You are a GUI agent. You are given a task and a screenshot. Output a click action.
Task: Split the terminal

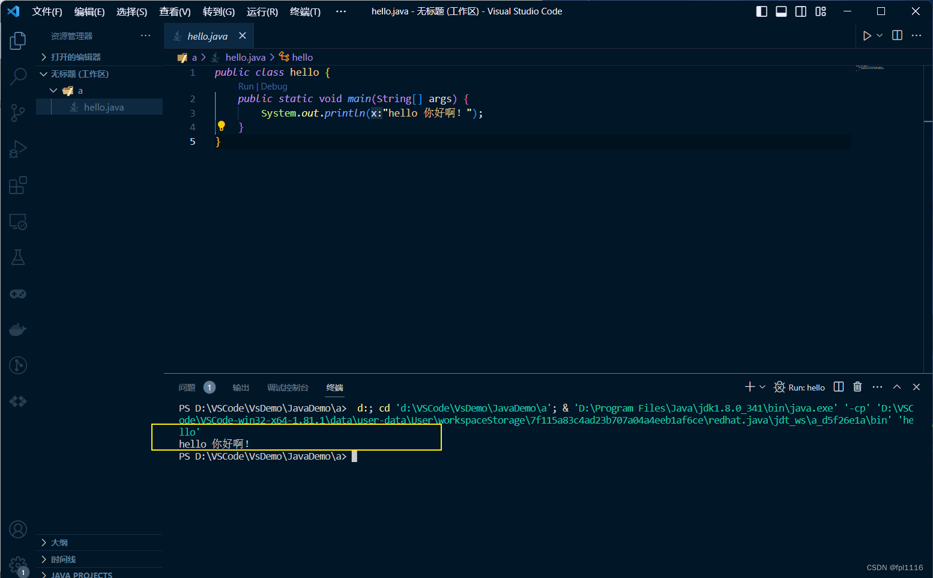tap(839, 387)
